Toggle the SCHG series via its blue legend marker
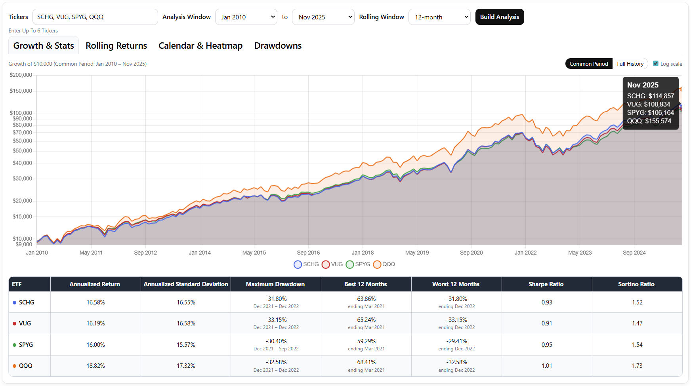This screenshot has height=386, width=691. click(x=298, y=264)
